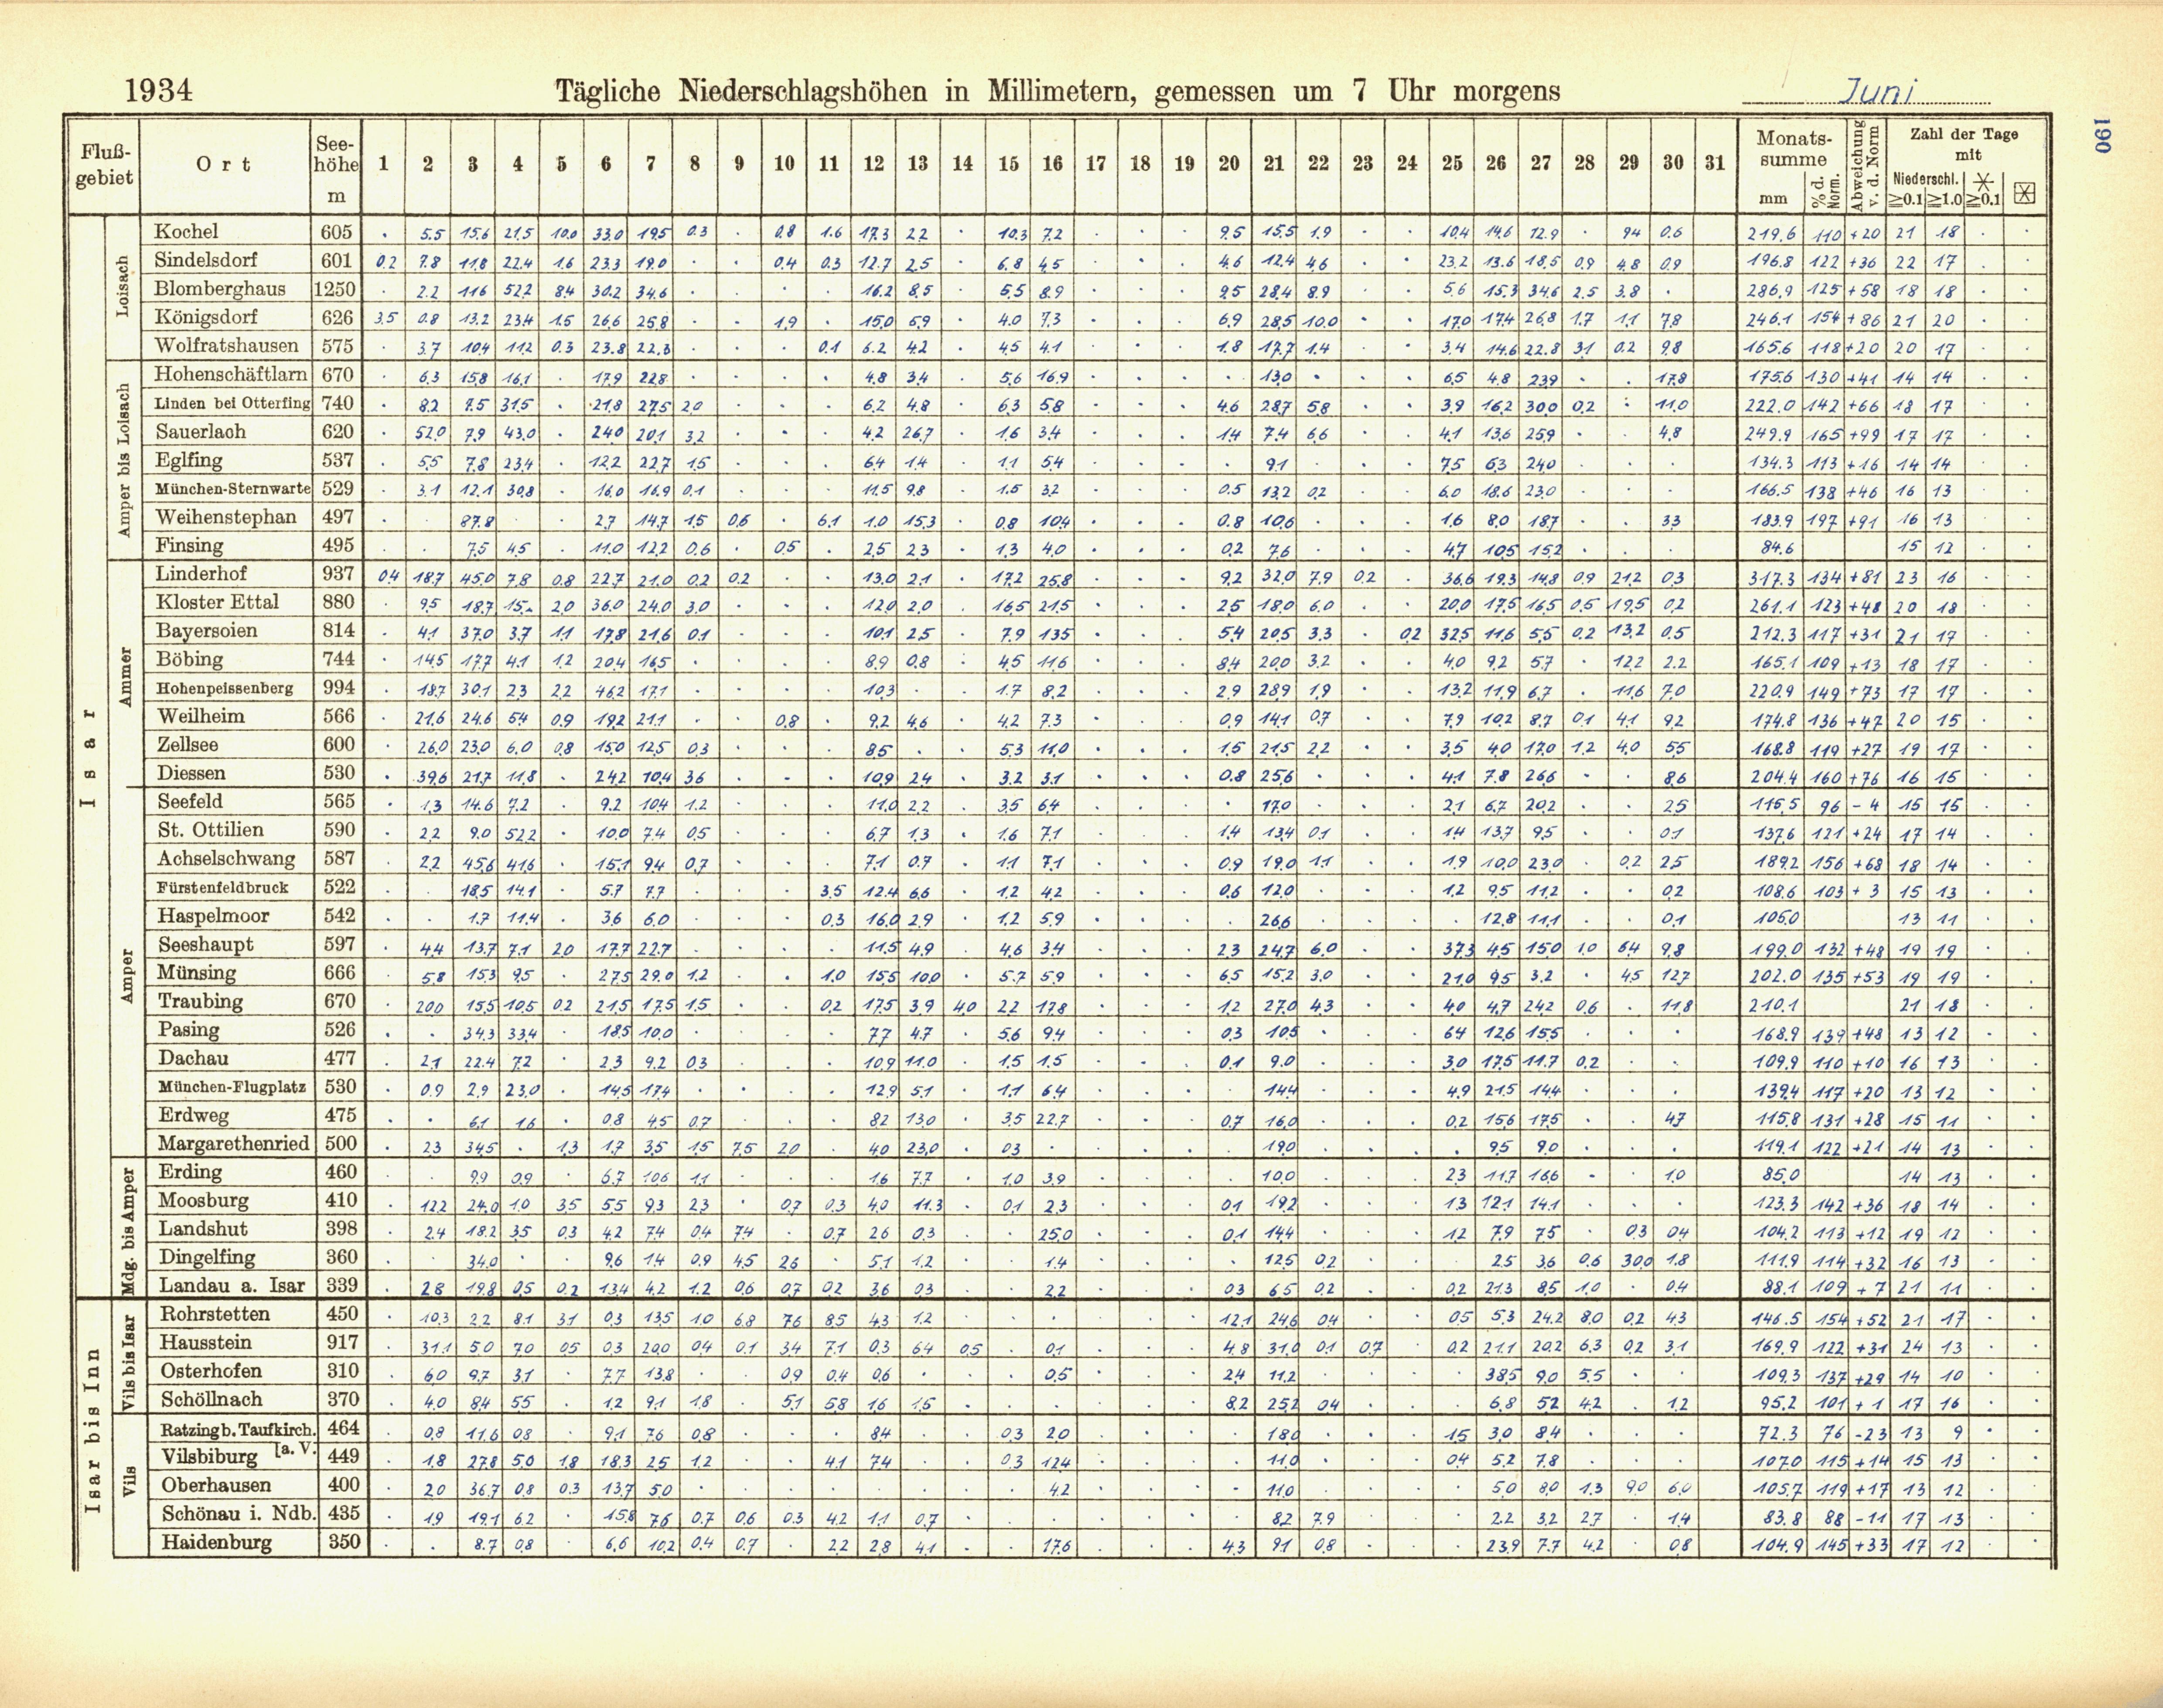Select the station name "Seefeld"

click(190, 801)
